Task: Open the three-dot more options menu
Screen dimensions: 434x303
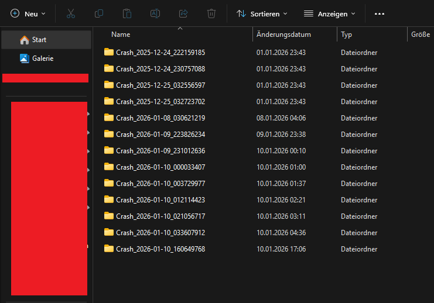Action: pyautogui.click(x=380, y=13)
